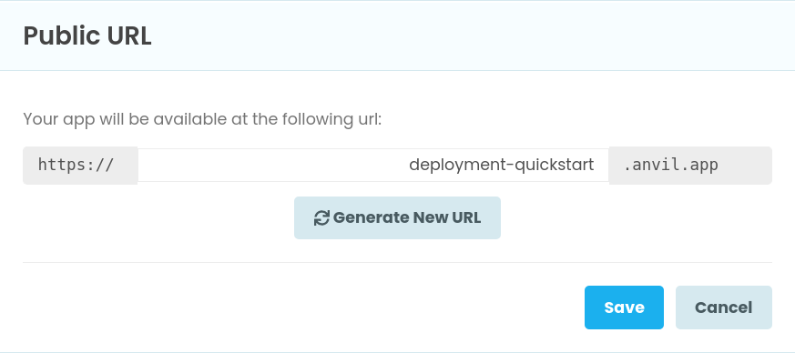Image resolution: width=795 pixels, height=353 pixels.
Task: Click the "Your app will be available" description text
Action: coord(202,119)
